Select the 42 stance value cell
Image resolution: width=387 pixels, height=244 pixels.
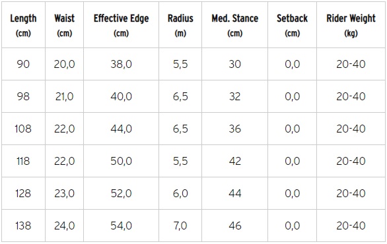234,161
